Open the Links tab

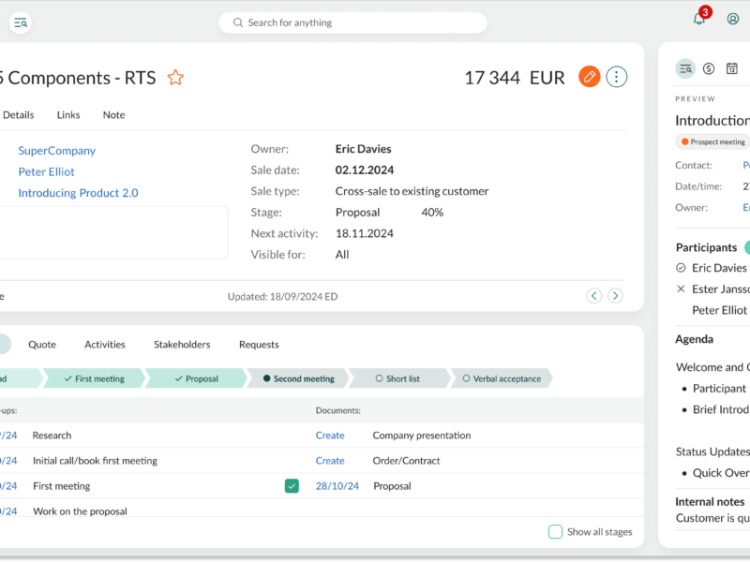coord(68,115)
